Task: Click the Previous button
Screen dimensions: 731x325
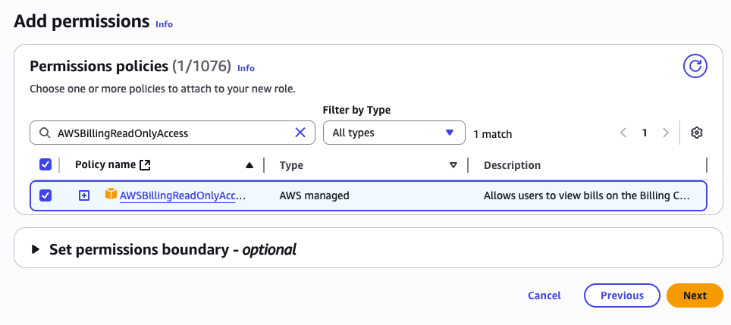Action: pyautogui.click(x=622, y=295)
